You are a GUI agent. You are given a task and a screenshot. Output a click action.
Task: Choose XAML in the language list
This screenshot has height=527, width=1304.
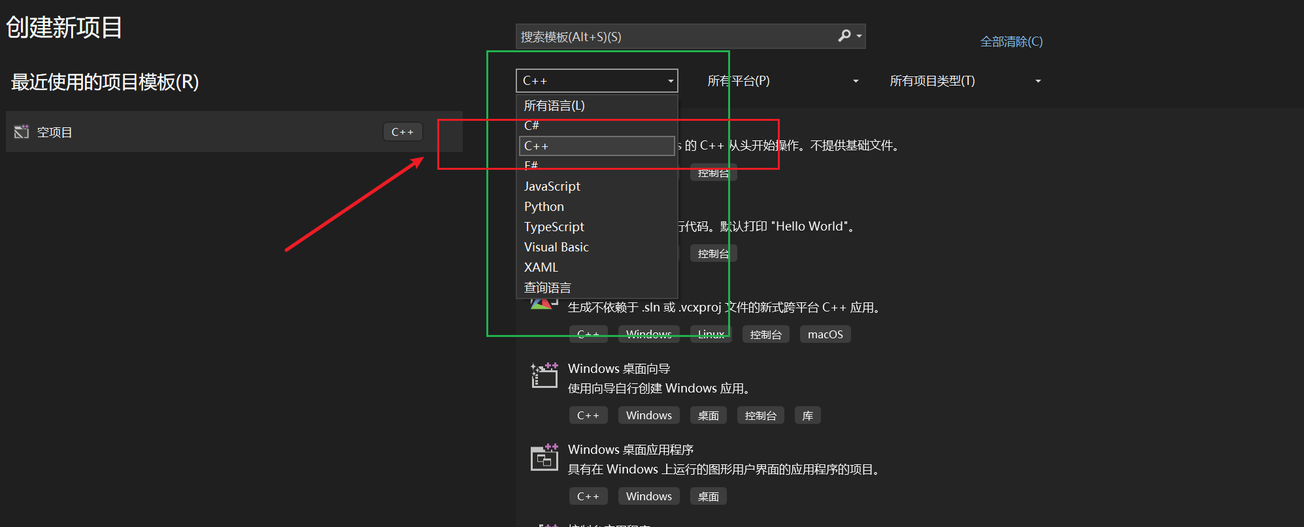(x=597, y=267)
